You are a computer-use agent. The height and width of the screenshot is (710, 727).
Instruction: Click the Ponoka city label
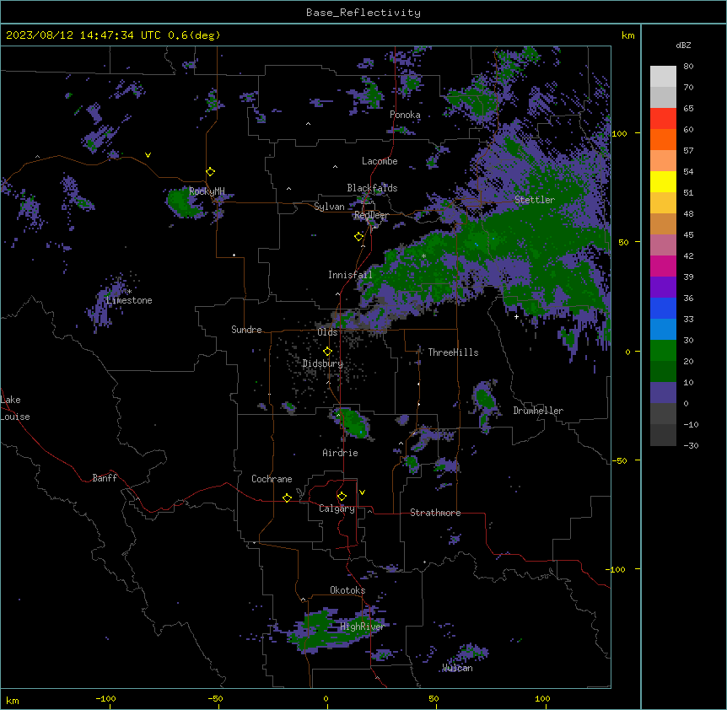click(405, 115)
